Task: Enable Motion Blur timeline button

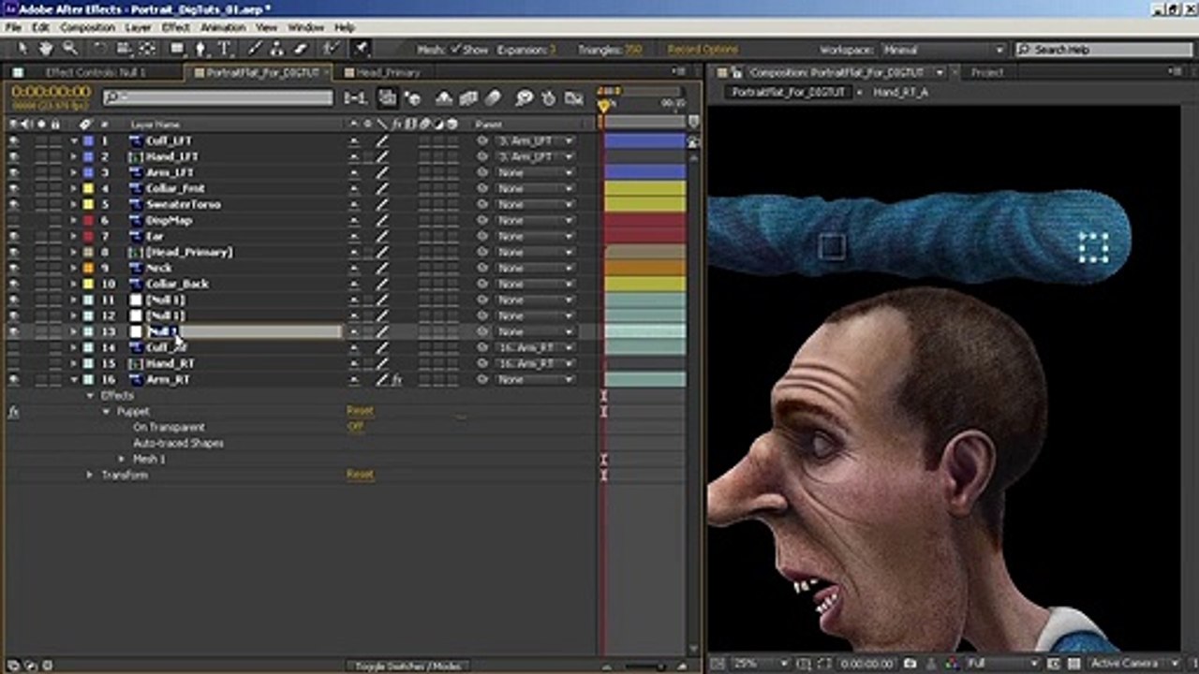Action: 494,97
